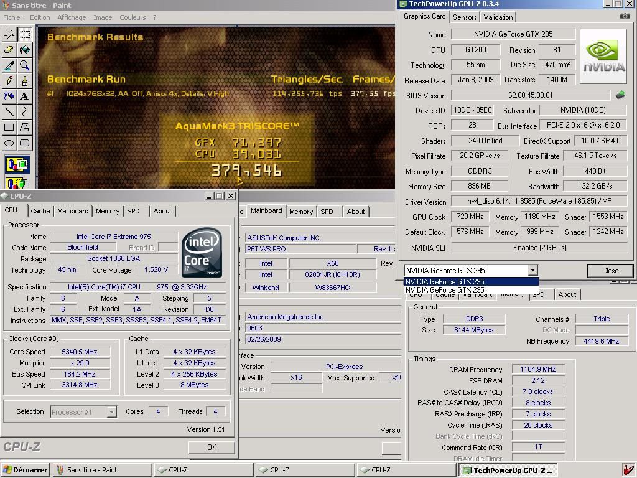Open the Graphics Card tab in GPU-Z
The image size is (637, 478).
click(x=424, y=16)
